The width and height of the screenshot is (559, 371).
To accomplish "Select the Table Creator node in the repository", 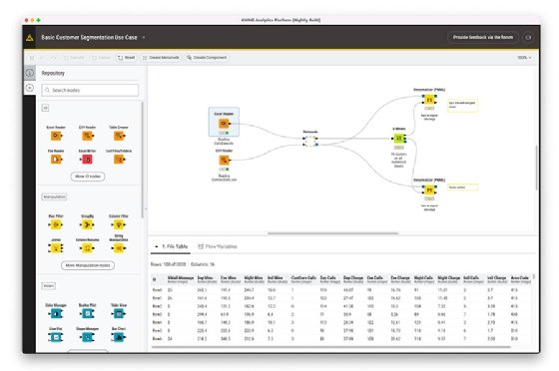I will 119,136.
